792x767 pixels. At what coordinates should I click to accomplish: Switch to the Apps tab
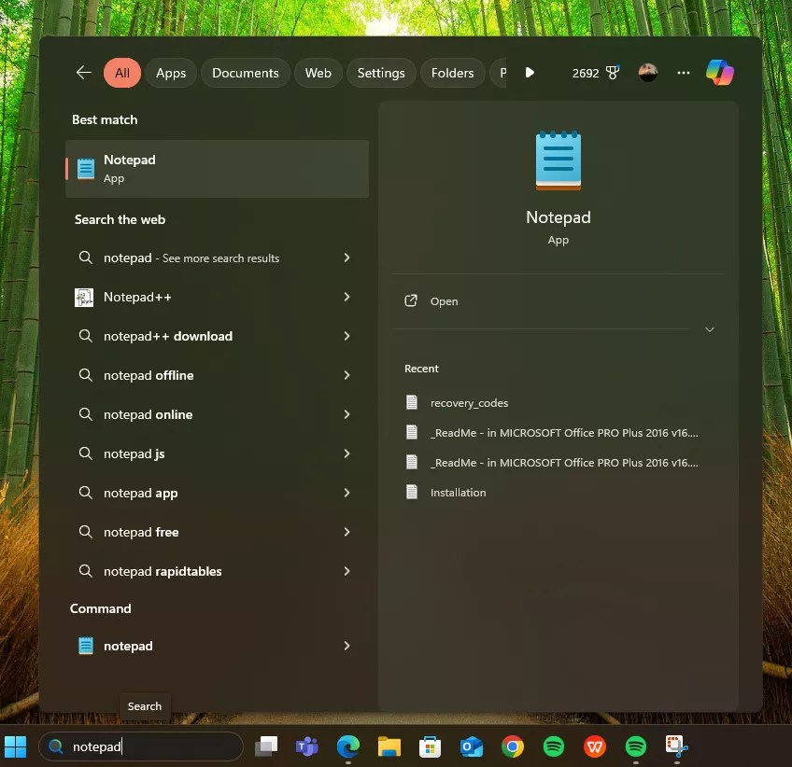tap(171, 72)
